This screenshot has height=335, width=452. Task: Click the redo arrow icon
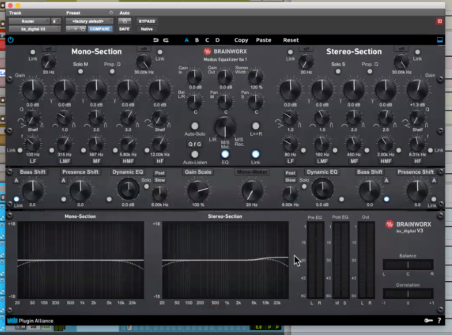coord(166,40)
